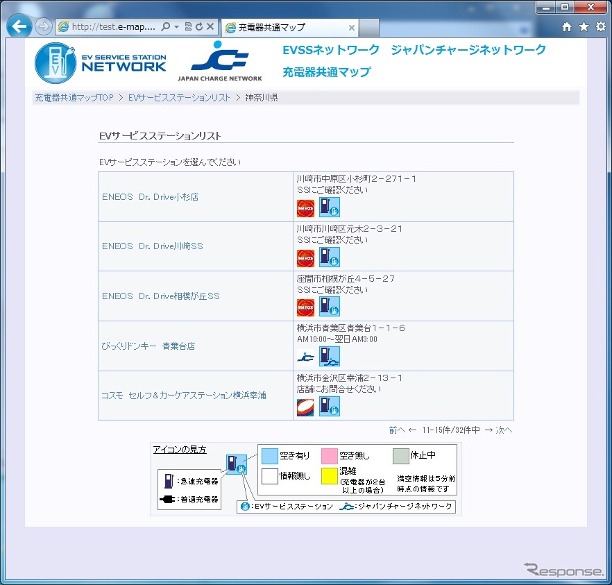Click ENEOS brand icon in 小杉店 row
The height and width of the screenshot is (585, 612).
(x=305, y=208)
